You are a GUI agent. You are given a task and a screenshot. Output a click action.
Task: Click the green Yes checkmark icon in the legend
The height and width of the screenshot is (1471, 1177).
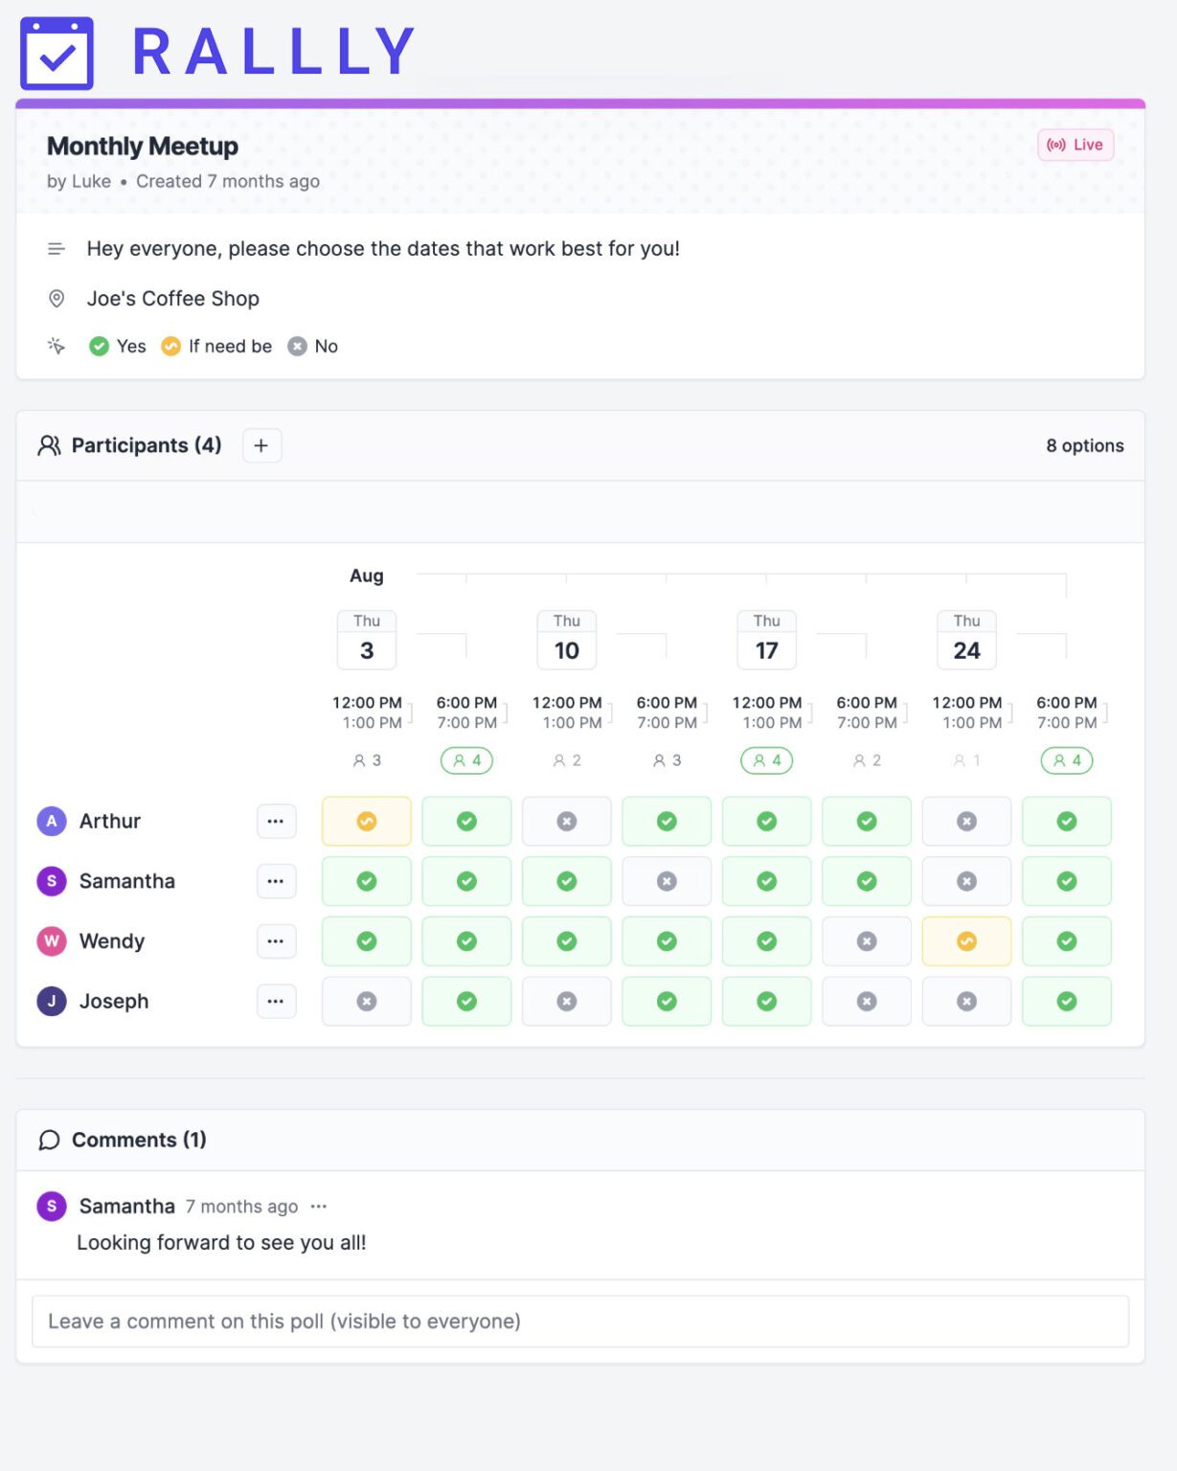[x=100, y=346]
